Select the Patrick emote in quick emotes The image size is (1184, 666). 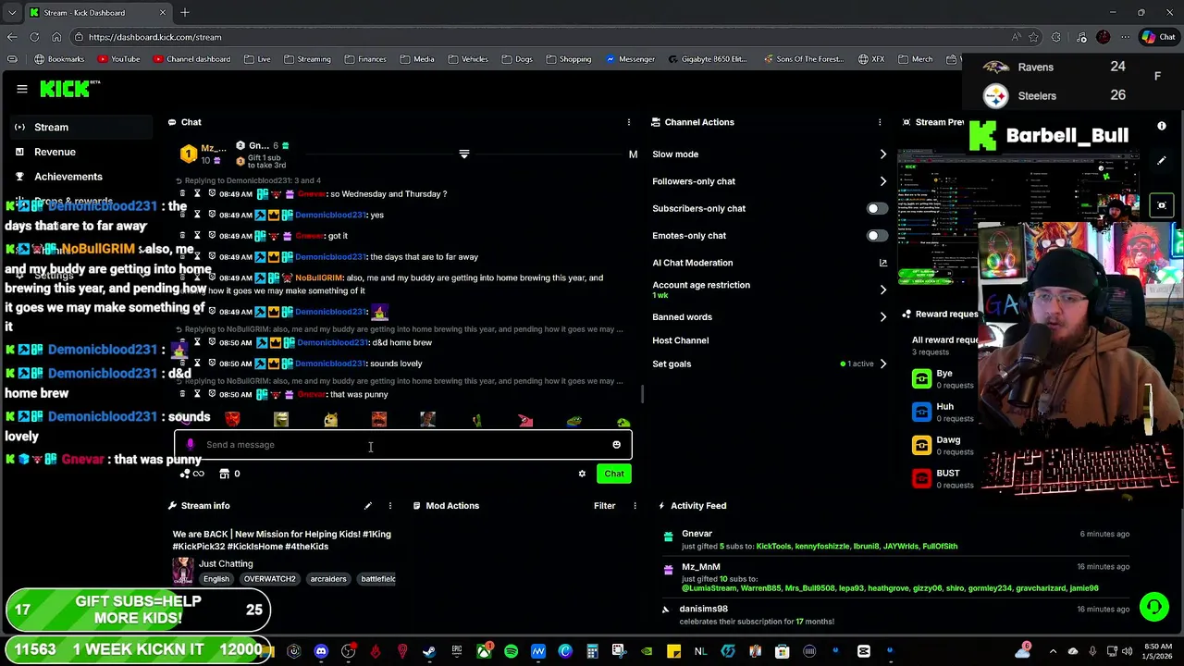[x=525, y=421]
